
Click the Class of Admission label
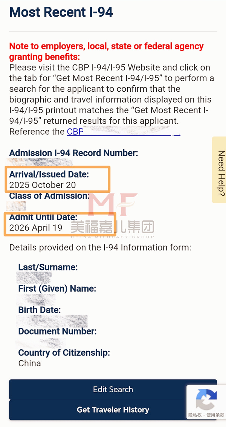tap(49, 196)
